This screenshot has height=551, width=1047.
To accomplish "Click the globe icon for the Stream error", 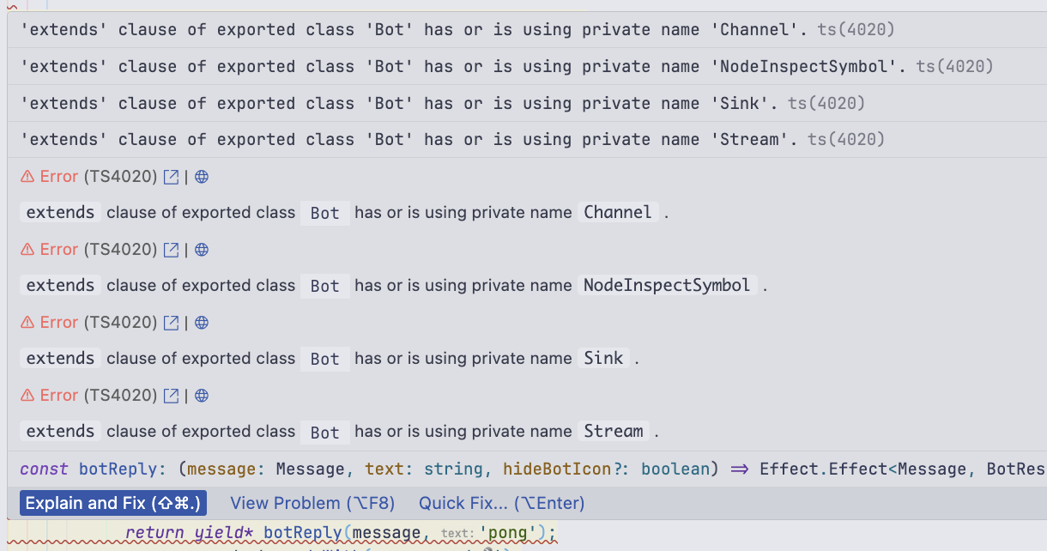I will [202, 396].
